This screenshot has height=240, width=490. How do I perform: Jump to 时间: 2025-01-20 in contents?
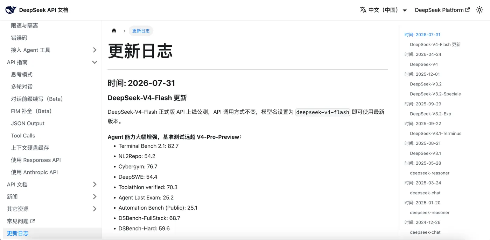point(422,202)
